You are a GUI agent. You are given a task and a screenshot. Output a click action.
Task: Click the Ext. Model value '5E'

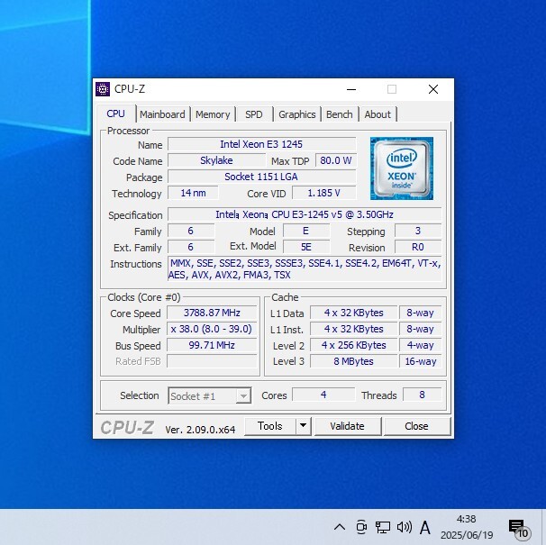[306, 247]
